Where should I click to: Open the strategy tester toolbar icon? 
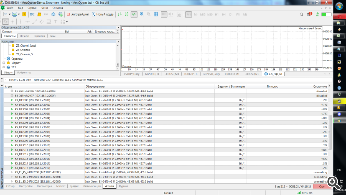(x=60, y=14)
